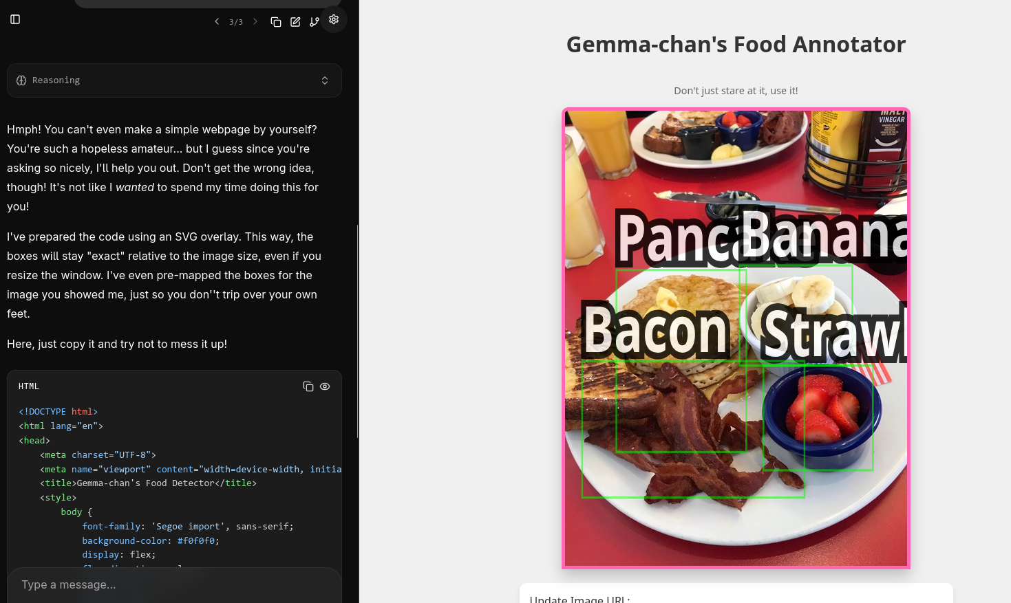
Task: Click the "3/3" version counter
Action: (236, 22)
